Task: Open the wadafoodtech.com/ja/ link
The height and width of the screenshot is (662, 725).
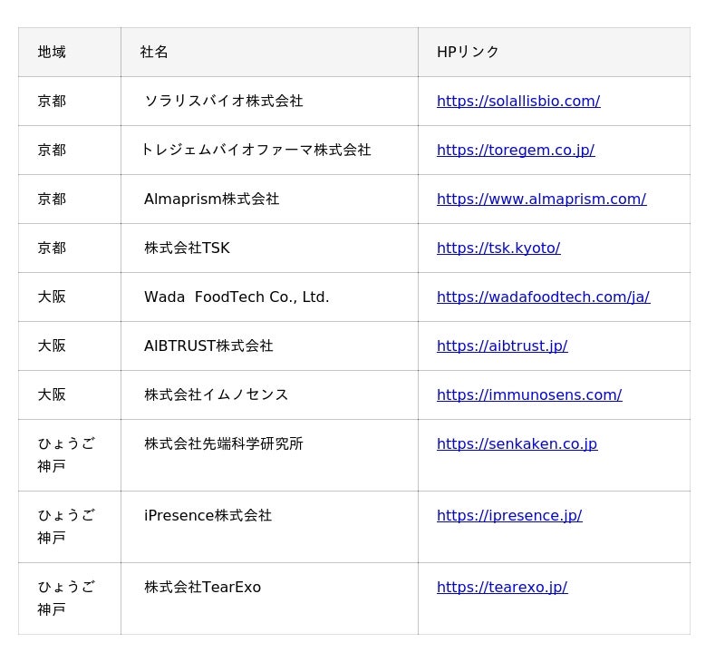Action: pyautogui.click(x=543, y=297)
